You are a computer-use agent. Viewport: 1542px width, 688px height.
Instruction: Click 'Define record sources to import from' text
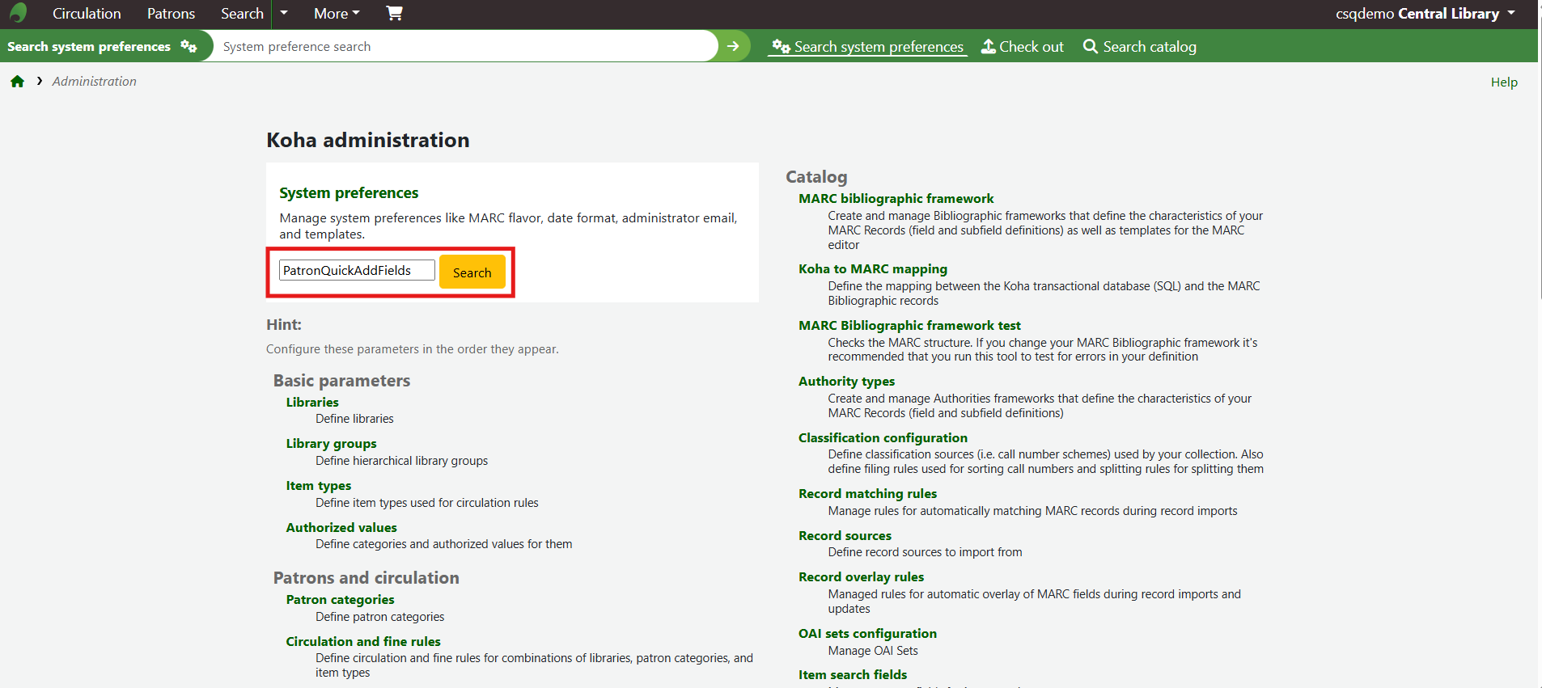pyautogui.click(x=925, y=552)
